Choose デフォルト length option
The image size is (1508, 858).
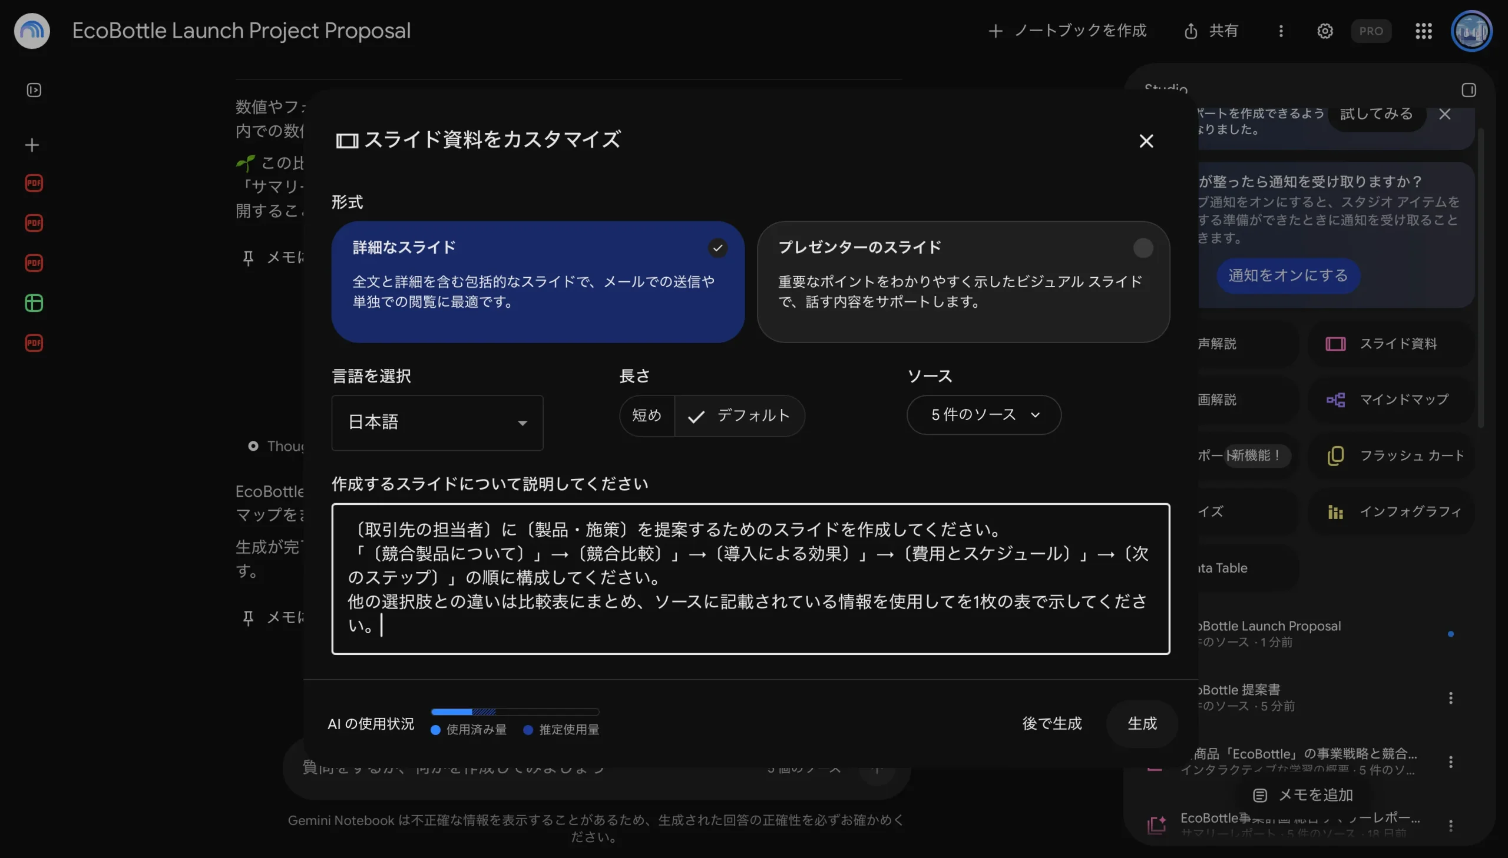tap(739, 415)
